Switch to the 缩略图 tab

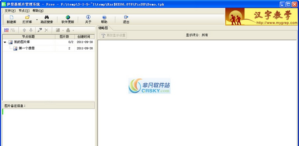click(103, 28)
